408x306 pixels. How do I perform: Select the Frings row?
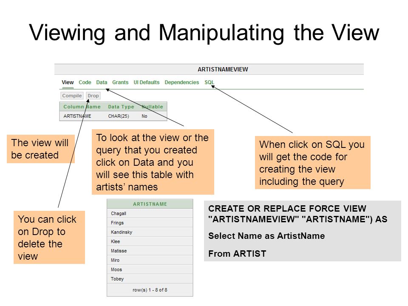(x=150, y=223)
